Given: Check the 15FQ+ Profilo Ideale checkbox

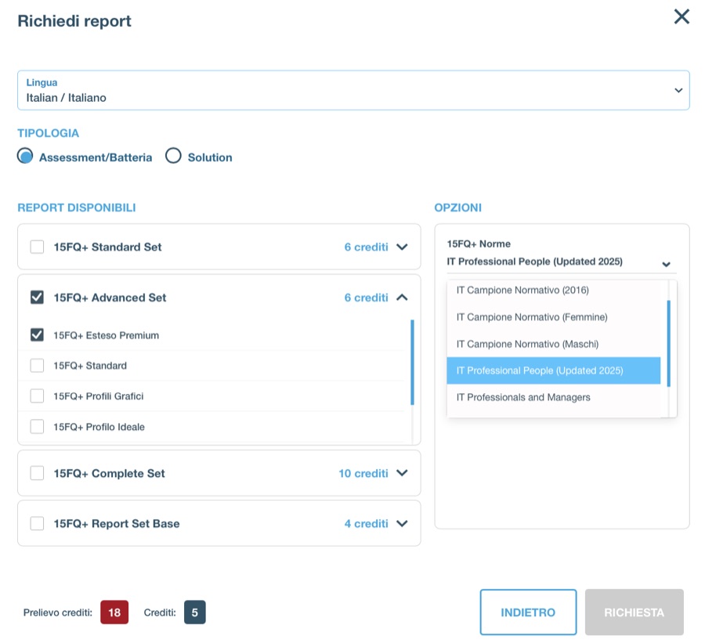Looking at the screenshot, I should [37, 427].
